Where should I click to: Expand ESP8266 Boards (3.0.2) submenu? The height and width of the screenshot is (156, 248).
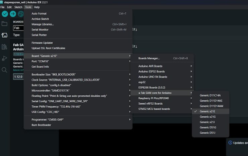tap(163, 88)
